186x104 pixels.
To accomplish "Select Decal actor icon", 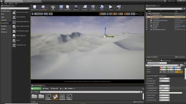I will (14, 40).
